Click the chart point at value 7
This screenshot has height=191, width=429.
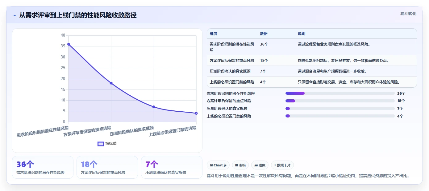coord(154,107)
